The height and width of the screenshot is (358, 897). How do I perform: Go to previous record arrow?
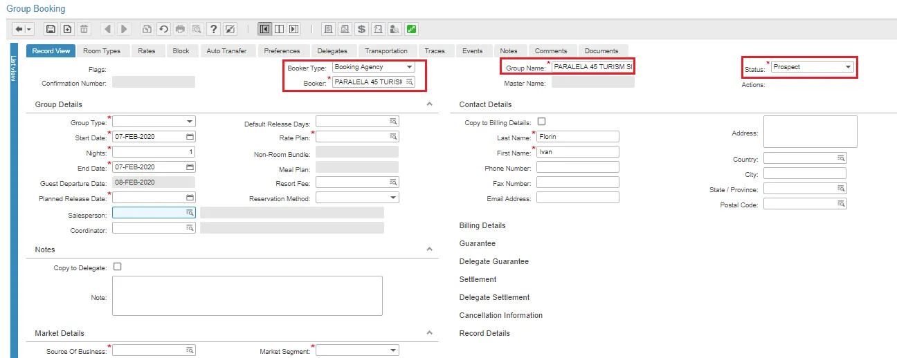click(x=107, y=29)
